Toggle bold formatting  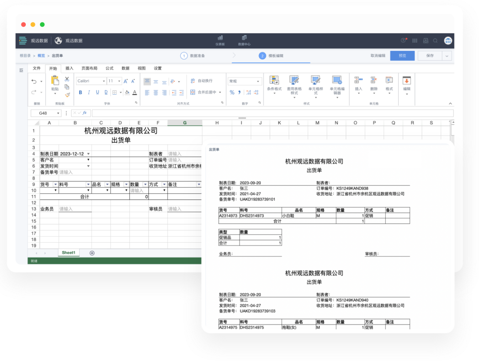click(x=80, y=93)
